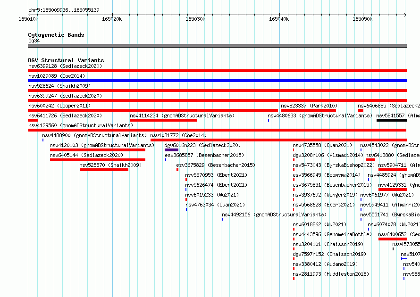Click the chr5:165009936..165055139 coordinates text
The image size is (420, 297).
point(64,10)
